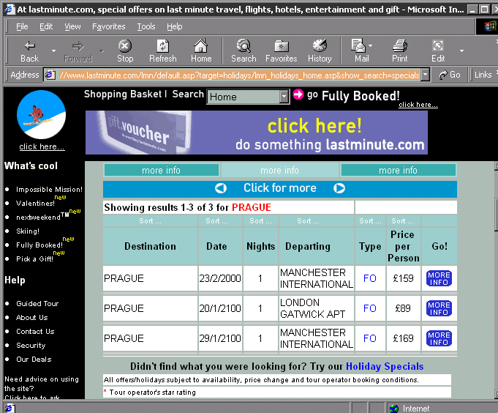Click FO type link in £159 row
This screenshot has height=413, width=498.
tap(370, 278)
